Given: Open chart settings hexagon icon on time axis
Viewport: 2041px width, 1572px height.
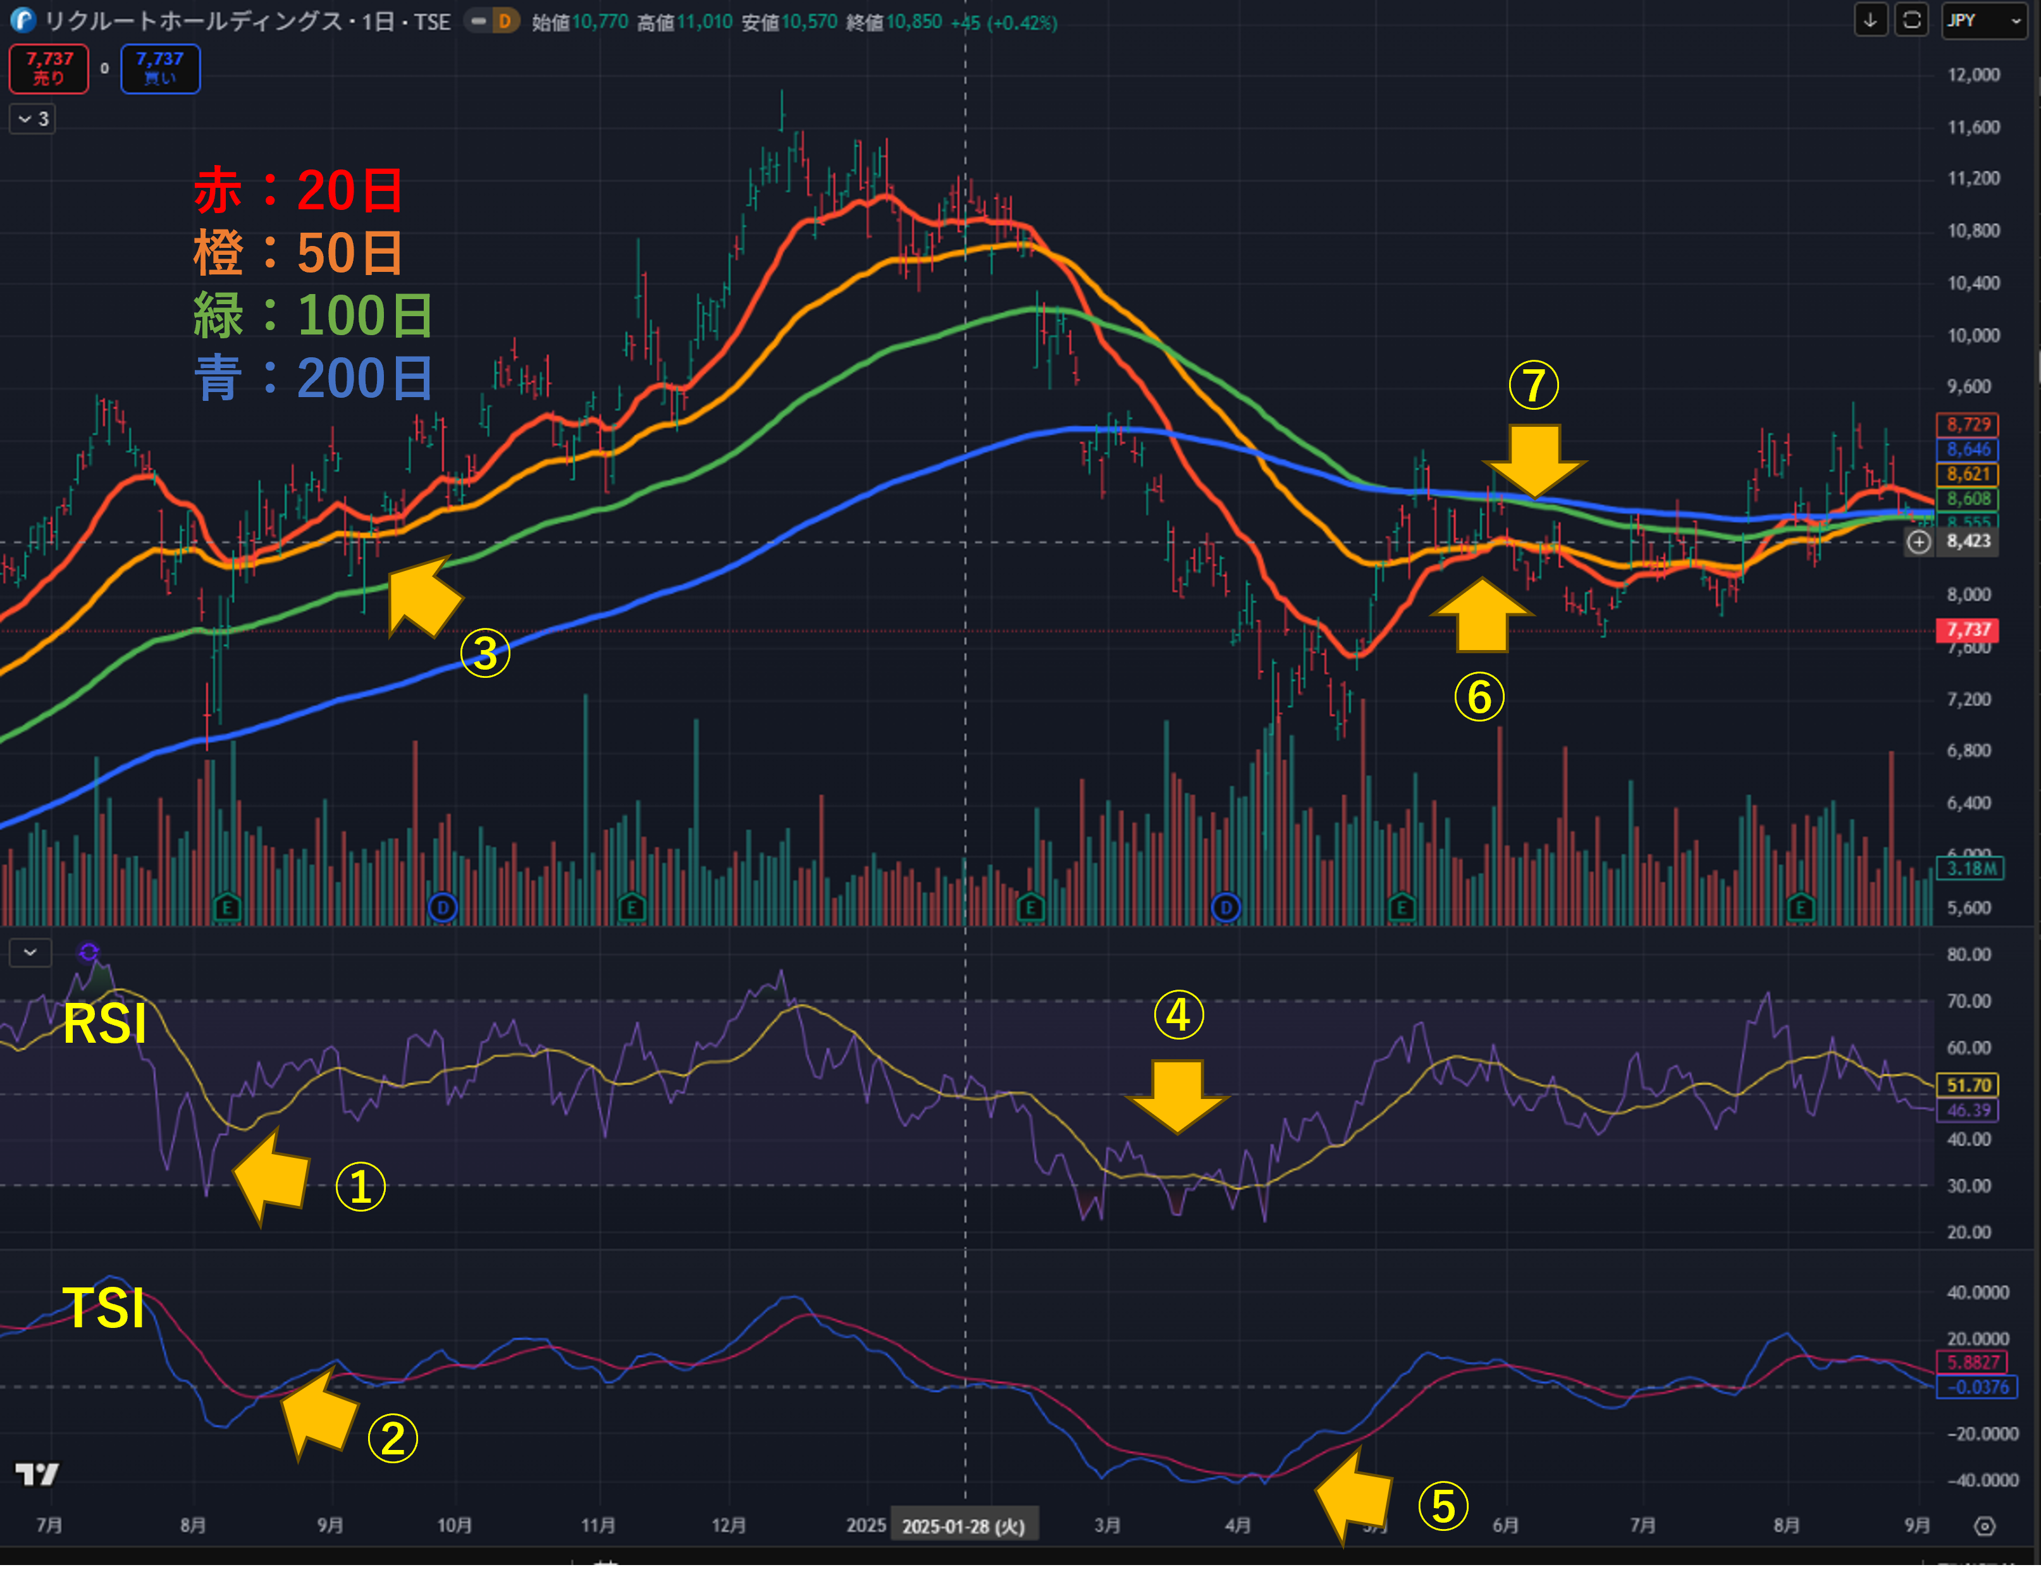Looking at the screenshot, I should point(1984,1526).
